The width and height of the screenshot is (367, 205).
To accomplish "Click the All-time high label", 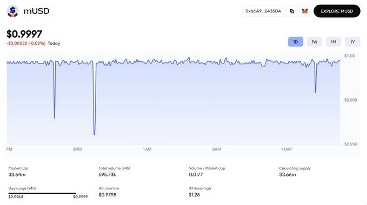I will 200,188.
